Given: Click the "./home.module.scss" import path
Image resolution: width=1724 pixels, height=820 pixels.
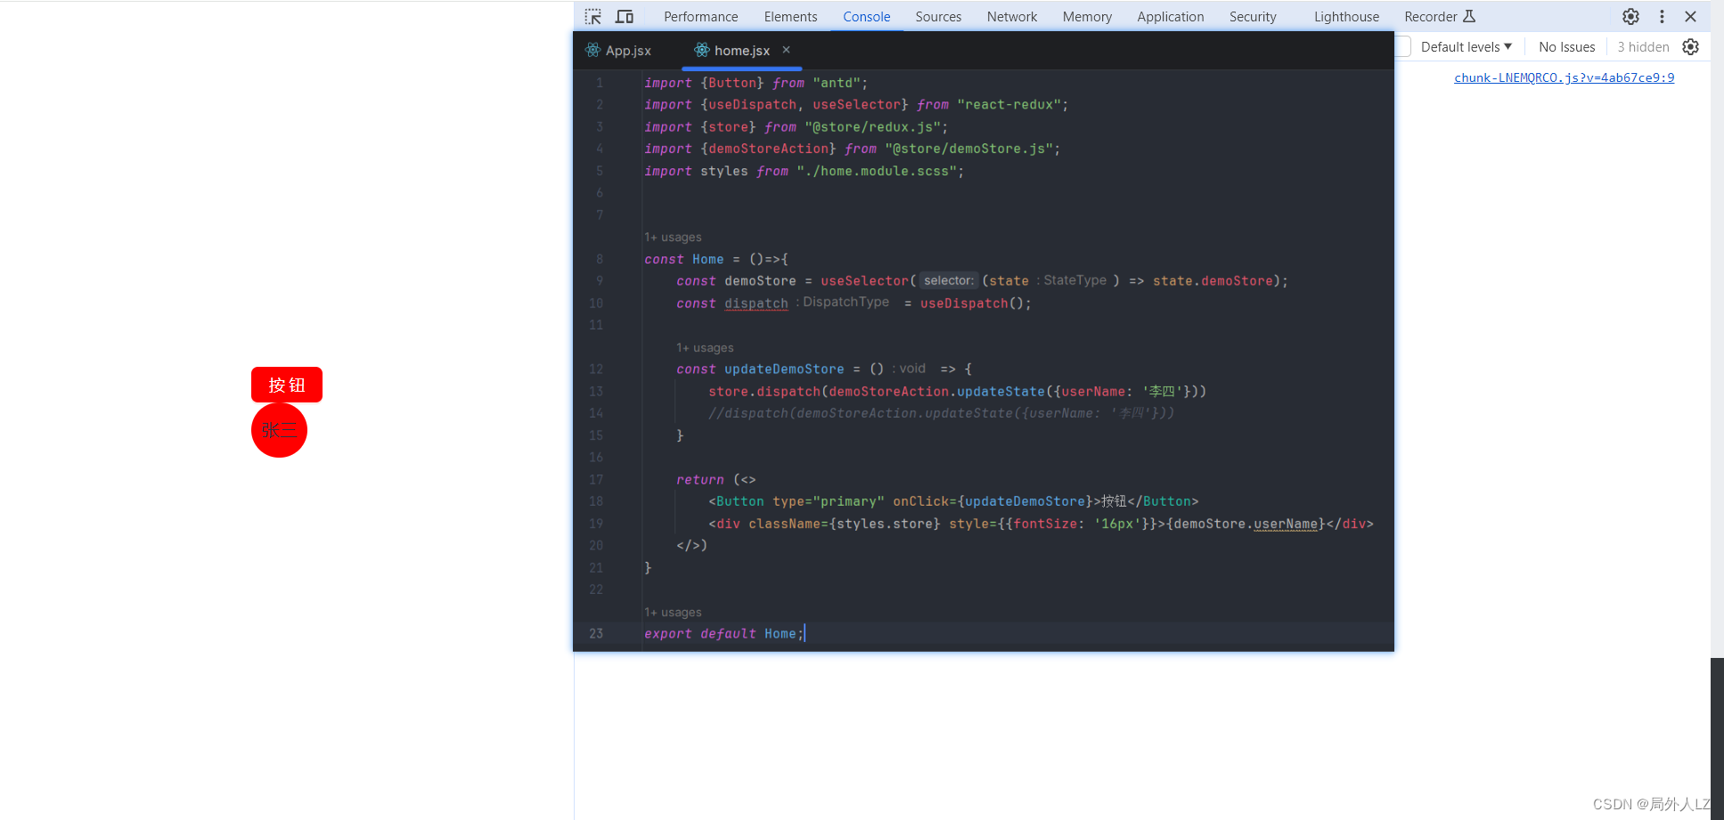Looking at the screenshot, I should [x=877, y=171].
